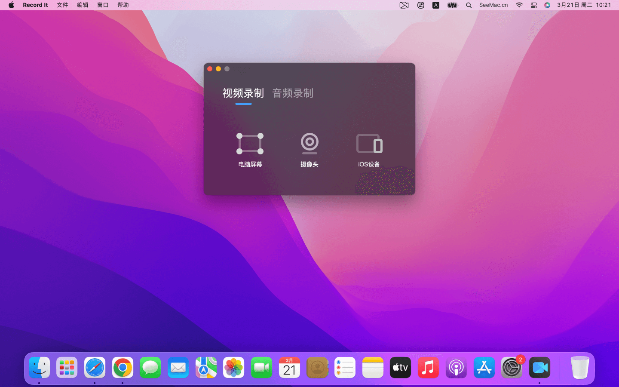This screenshot has width=619, height=387.
Task: Open the 窗口 menu
Action: point(103,5)
